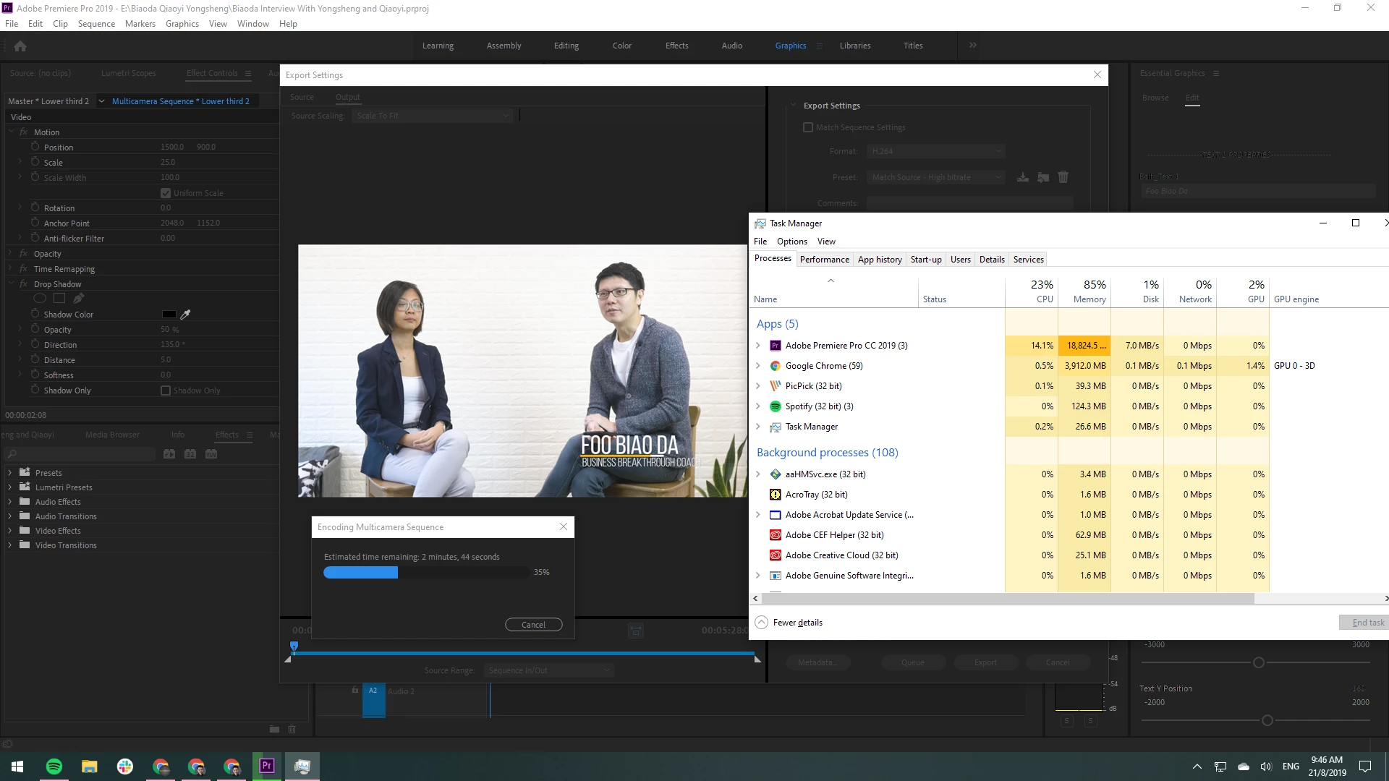
Task: Expand the Google Chrome process group
Action: 758,366
